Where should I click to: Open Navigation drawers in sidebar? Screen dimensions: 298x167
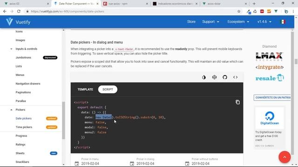click(28, 83)
